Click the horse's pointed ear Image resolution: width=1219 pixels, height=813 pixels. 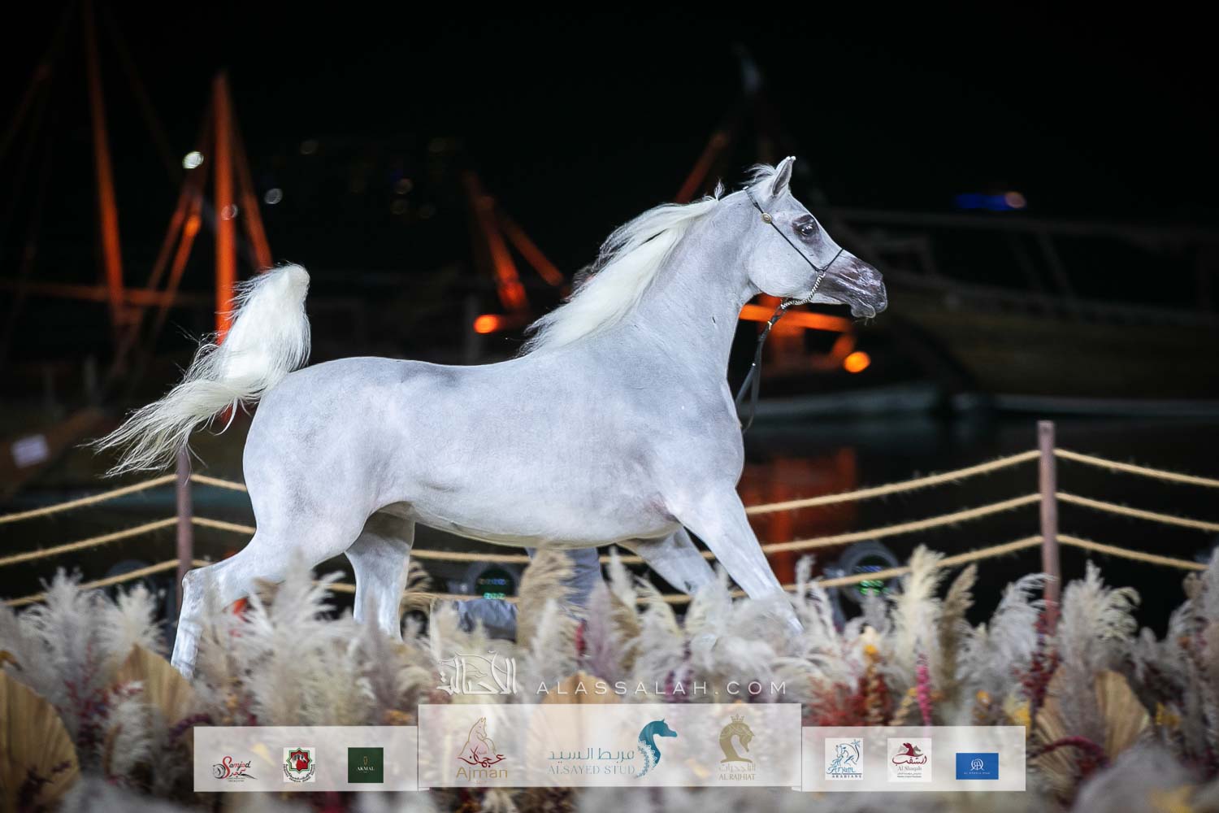pos(783,173)
